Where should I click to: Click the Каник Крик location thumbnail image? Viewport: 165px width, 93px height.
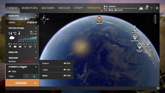click(x=22, y=19)
